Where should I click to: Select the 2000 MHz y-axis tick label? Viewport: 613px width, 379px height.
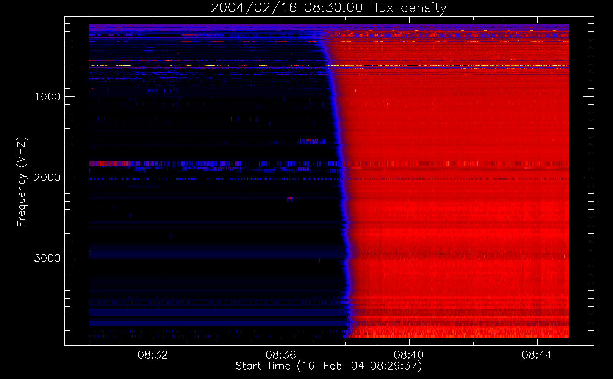[47, 177]
